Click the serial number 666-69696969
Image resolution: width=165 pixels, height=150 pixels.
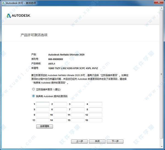(x=56, y=59)
